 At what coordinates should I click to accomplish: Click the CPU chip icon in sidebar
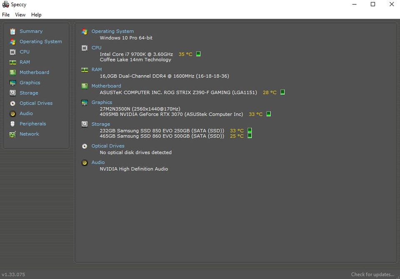pos(12,52)
